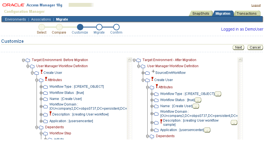
Task: Click the folder icon for Workflow Step
Action: point(45,133)
